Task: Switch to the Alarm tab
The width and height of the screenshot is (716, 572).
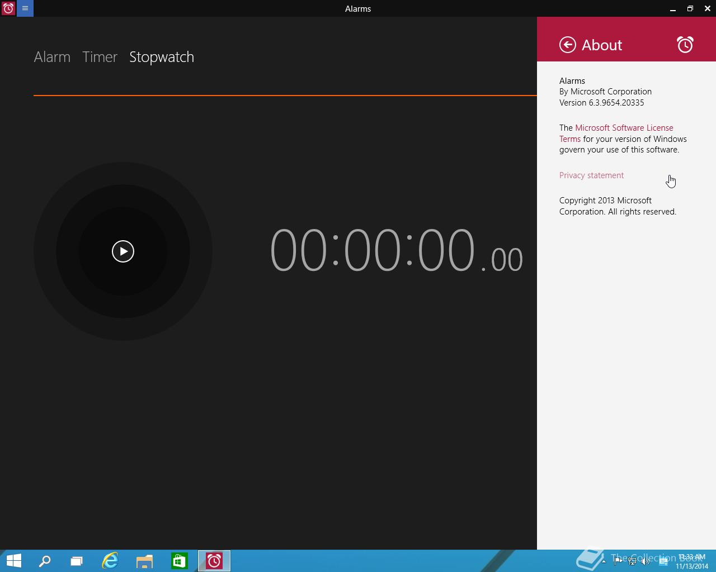Action: pos(52,57)
